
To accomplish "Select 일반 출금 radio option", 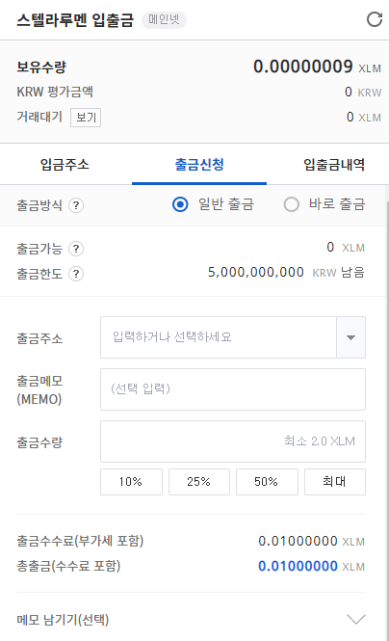I will (x=180, y=204).
